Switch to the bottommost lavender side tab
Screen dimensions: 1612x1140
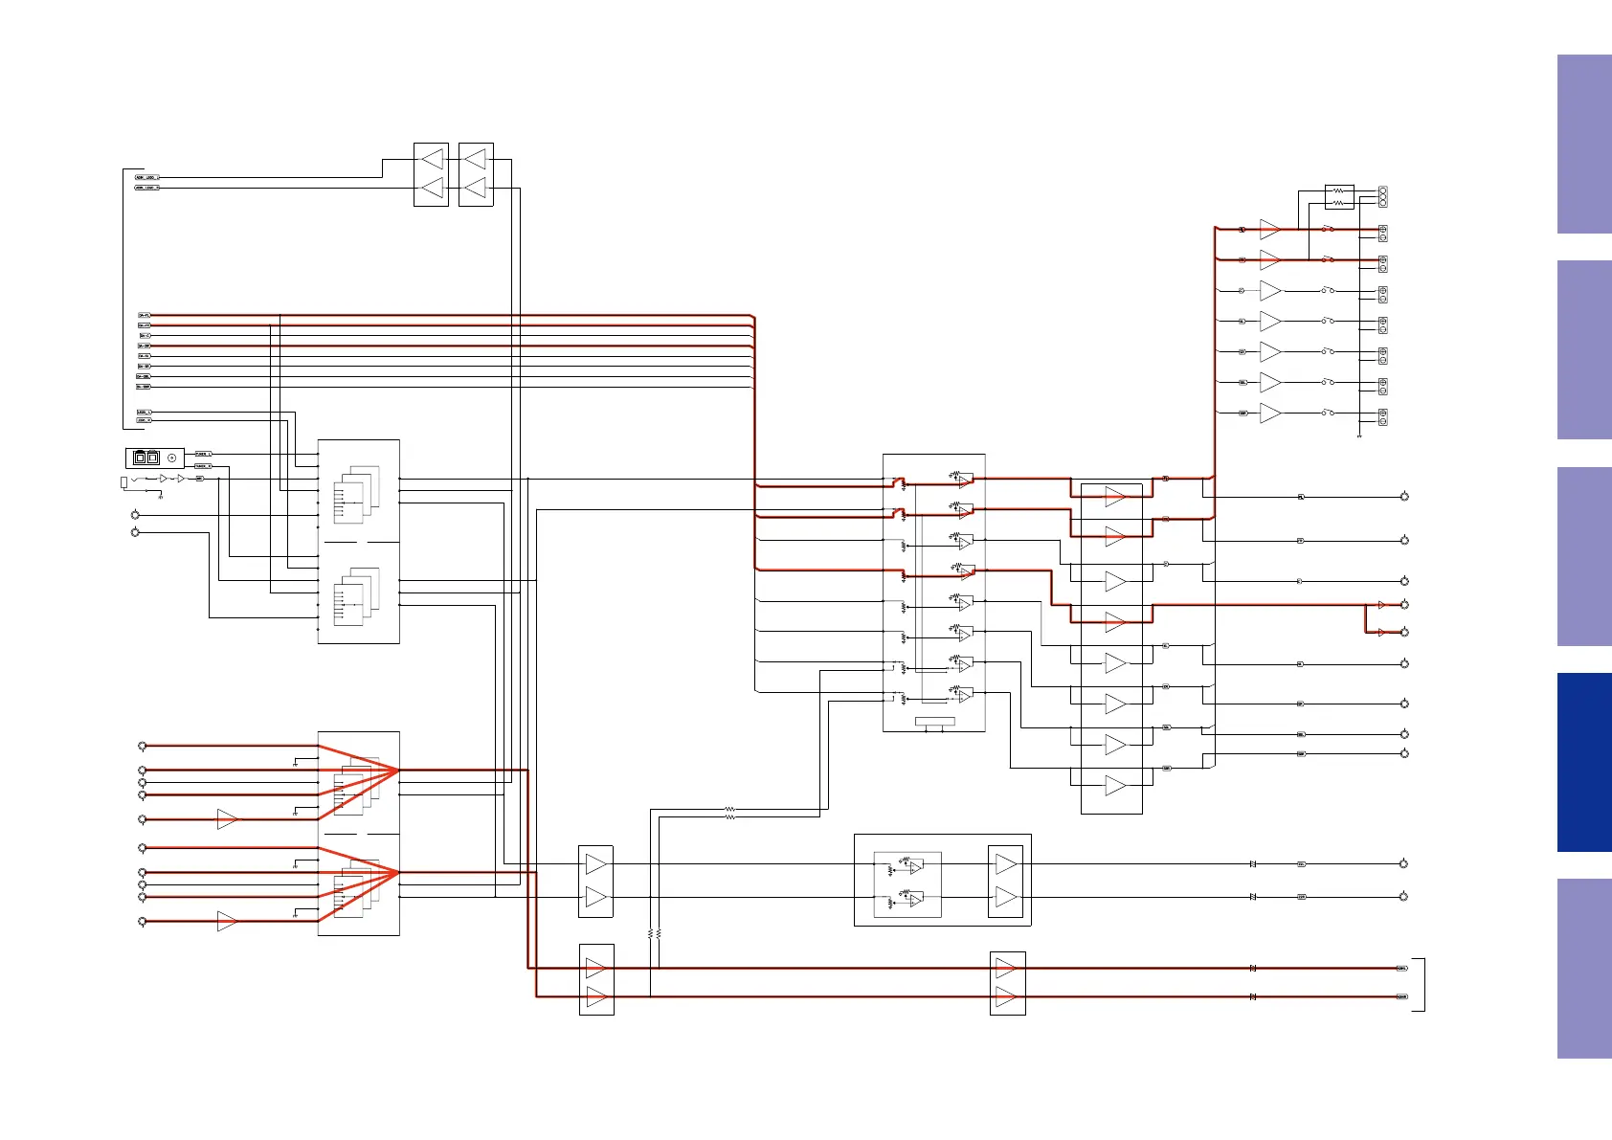(1584, 968)
